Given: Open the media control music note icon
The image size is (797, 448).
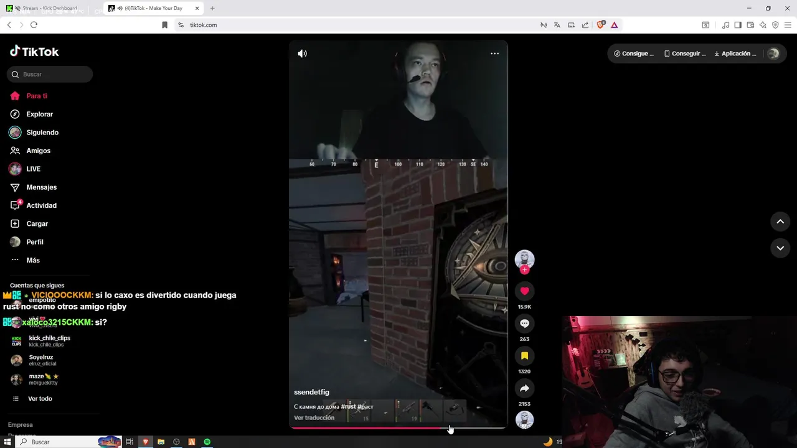Looking at the screenshot, I should 725,25.
